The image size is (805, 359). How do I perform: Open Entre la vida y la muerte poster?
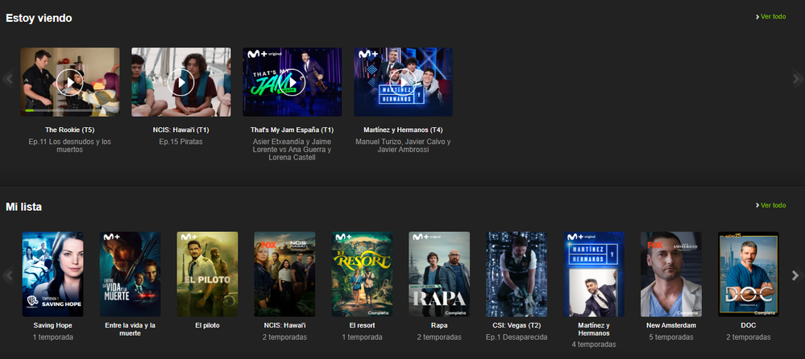[130, 274]
